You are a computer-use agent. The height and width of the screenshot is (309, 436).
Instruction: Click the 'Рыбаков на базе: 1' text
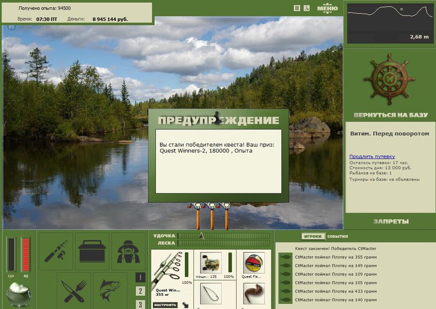[371, 173]
